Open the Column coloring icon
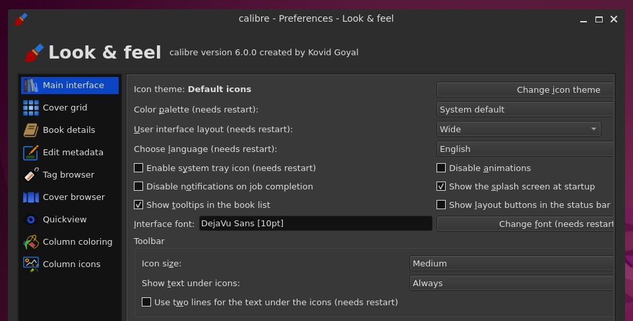Screen dimensions: 633x321 31,242
